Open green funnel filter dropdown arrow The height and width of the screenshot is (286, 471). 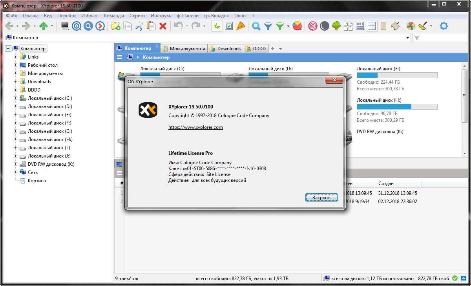coord(288,26)
